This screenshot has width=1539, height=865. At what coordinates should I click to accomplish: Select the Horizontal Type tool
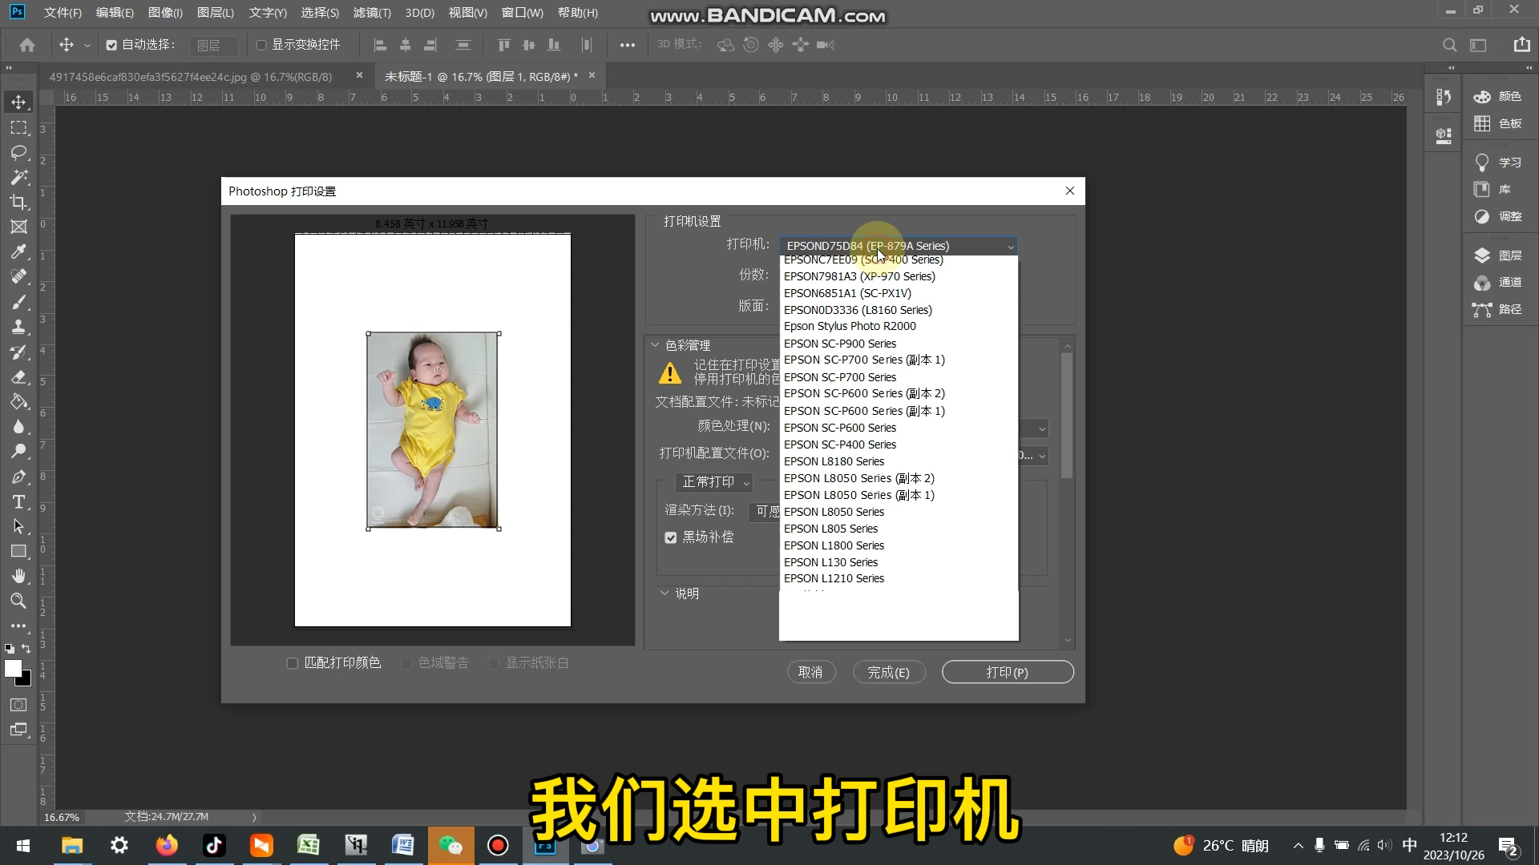19,502
